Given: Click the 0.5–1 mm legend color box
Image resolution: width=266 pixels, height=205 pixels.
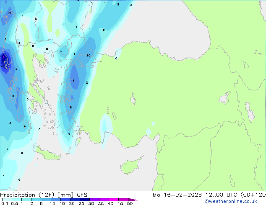Looking at the screenshot, I should click(x=17, y=200).
